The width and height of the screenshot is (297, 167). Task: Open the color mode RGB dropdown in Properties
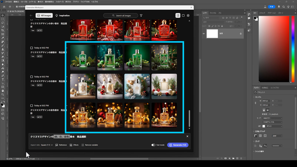pyautogui.click(x=272, y=118)
